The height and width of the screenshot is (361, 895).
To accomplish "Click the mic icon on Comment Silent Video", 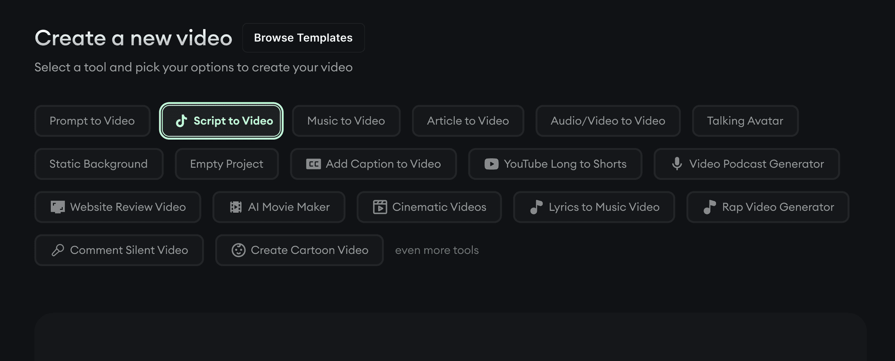I will pos(58,250).
